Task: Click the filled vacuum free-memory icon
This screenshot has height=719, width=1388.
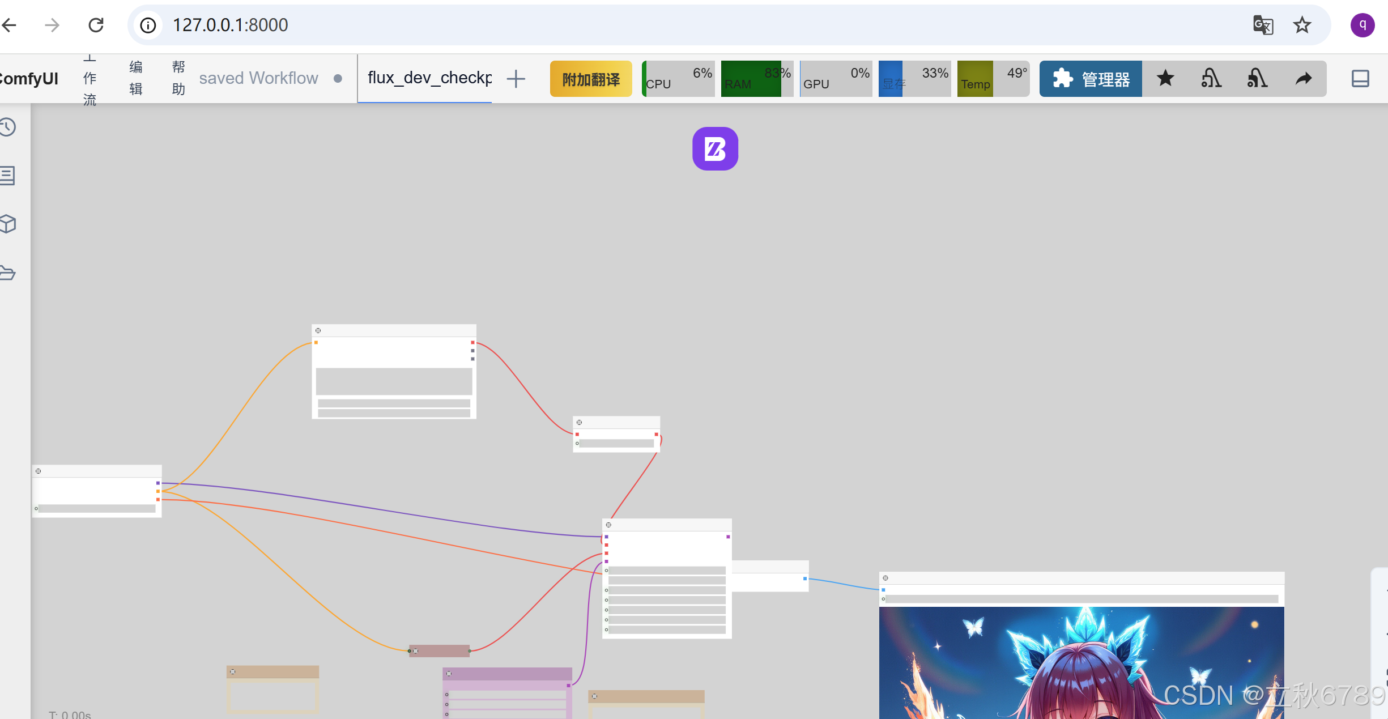Action: click(1257, 79)
